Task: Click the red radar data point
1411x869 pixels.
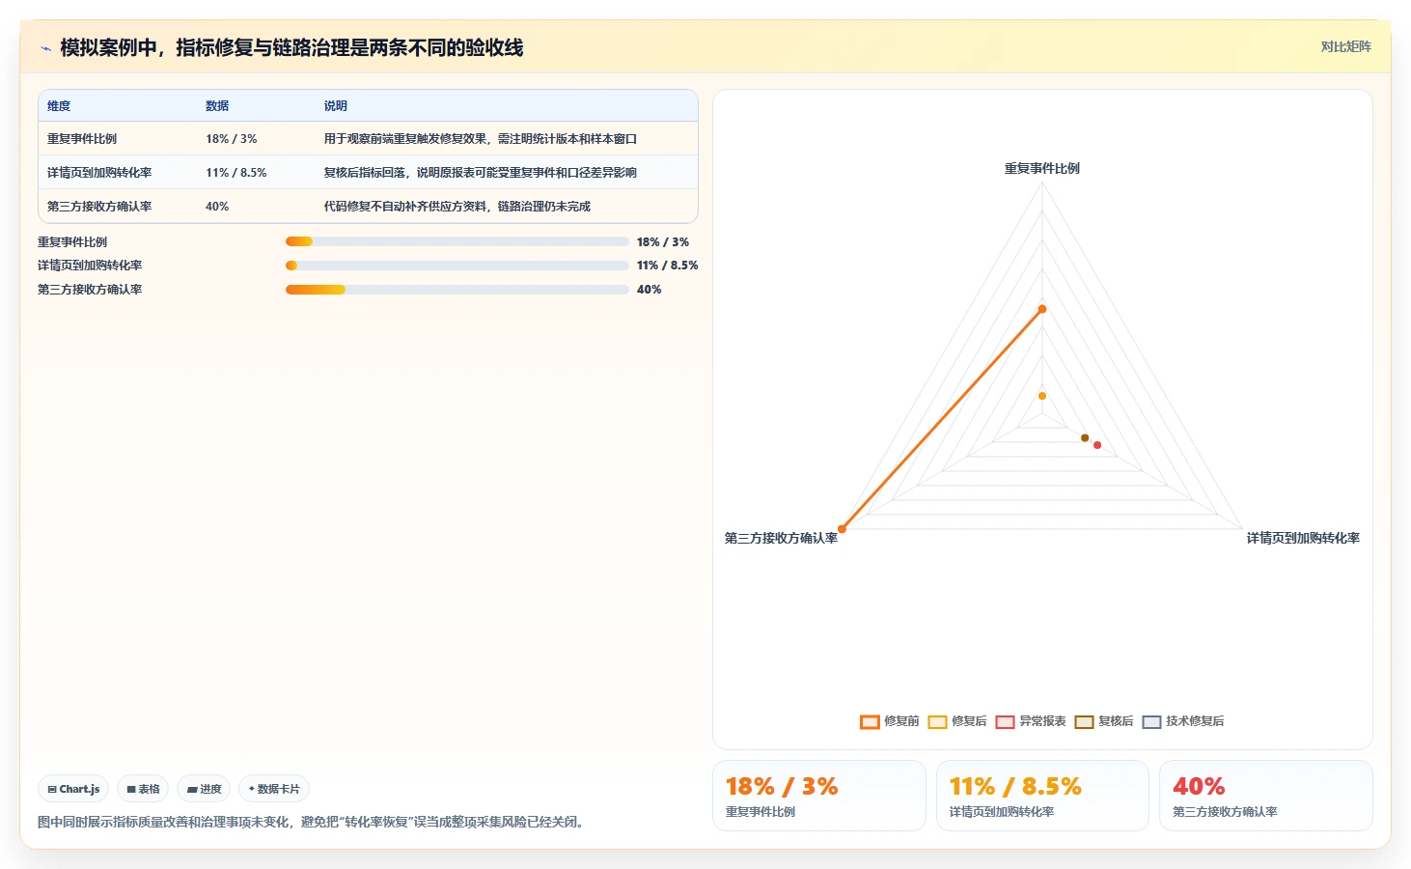Action: [1097, 445]
